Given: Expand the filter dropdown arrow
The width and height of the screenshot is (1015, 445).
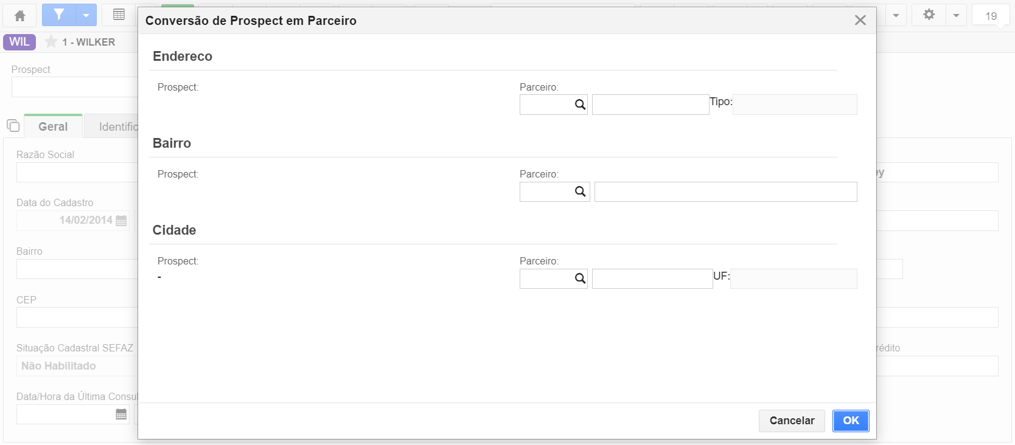Looking at the screenshot, I should tap(86, 15).
